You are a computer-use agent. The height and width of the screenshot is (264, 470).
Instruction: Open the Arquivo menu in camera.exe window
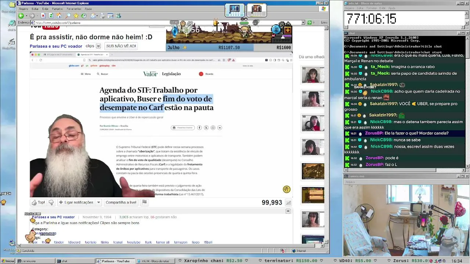pyautogui.click(x=350, y=182)
